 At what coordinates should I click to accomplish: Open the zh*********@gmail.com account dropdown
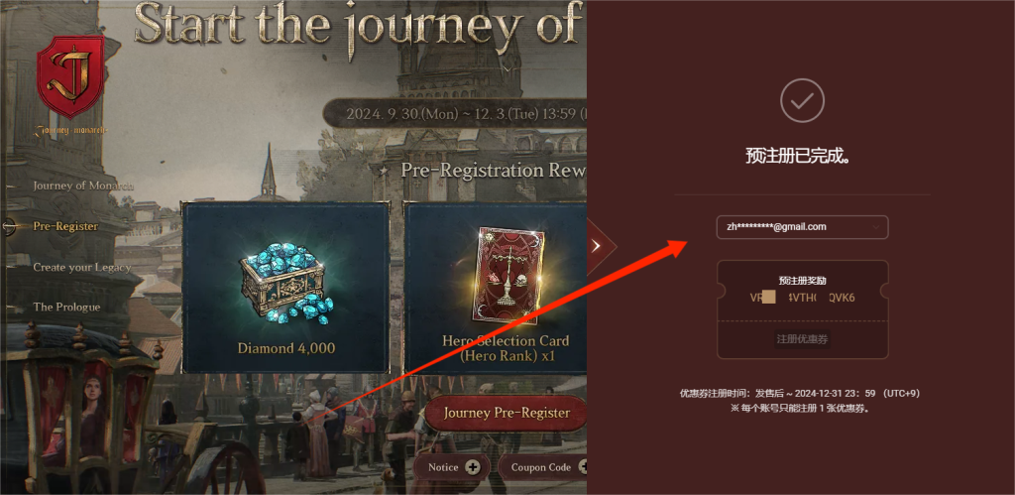coord(802,227)
